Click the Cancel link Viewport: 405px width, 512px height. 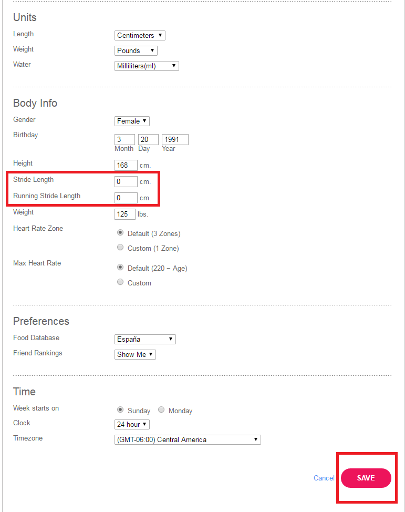point(324,478)
